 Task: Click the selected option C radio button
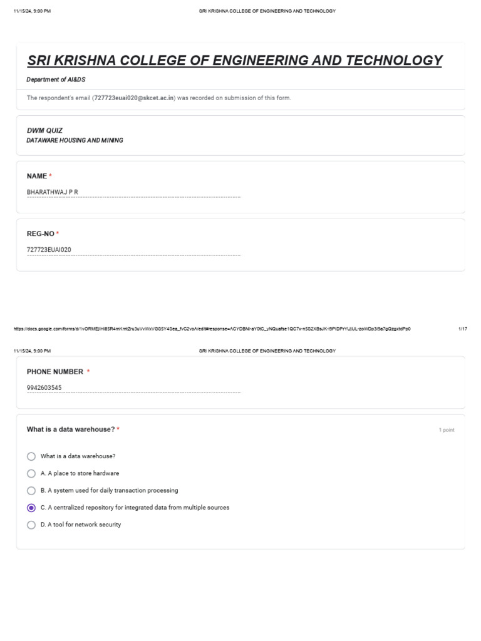(x=31, y=508)
